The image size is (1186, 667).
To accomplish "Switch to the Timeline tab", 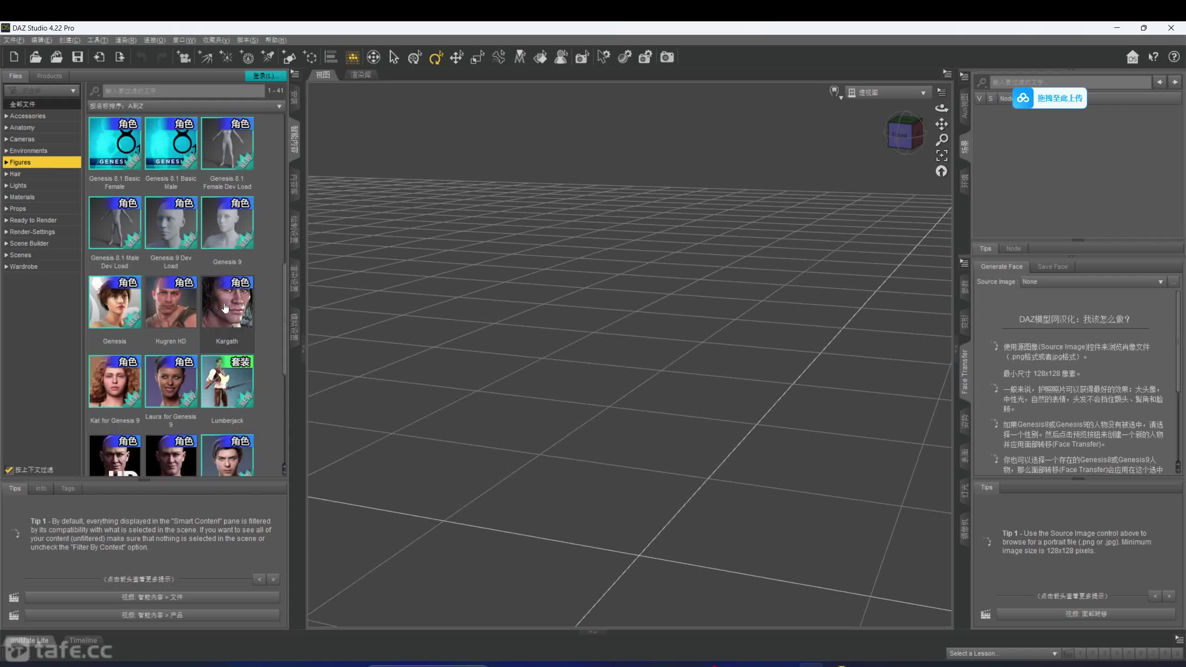I will coord(83,640).
